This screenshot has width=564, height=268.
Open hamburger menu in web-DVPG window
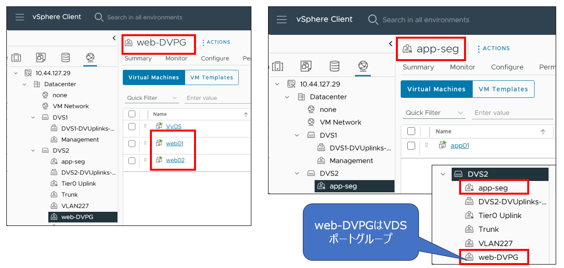(x=20, y=17)
